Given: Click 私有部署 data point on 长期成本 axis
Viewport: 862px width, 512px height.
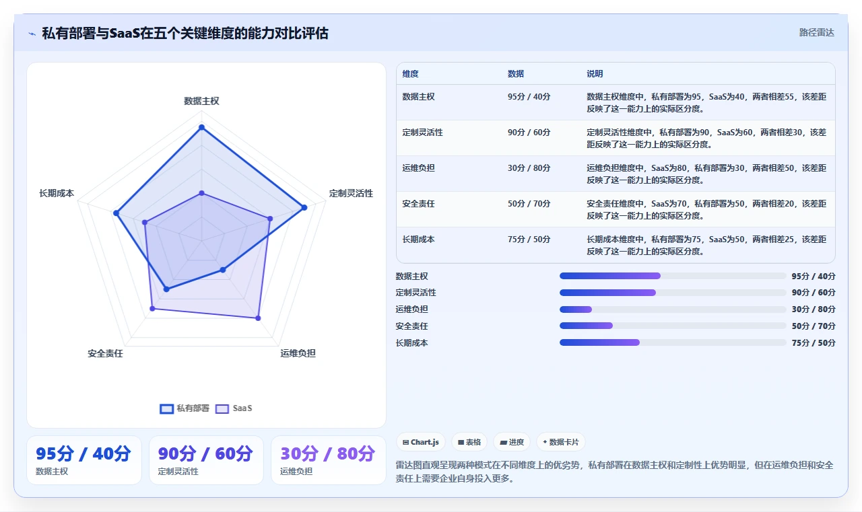Looking at the screenshot, I should click(116, 213).
